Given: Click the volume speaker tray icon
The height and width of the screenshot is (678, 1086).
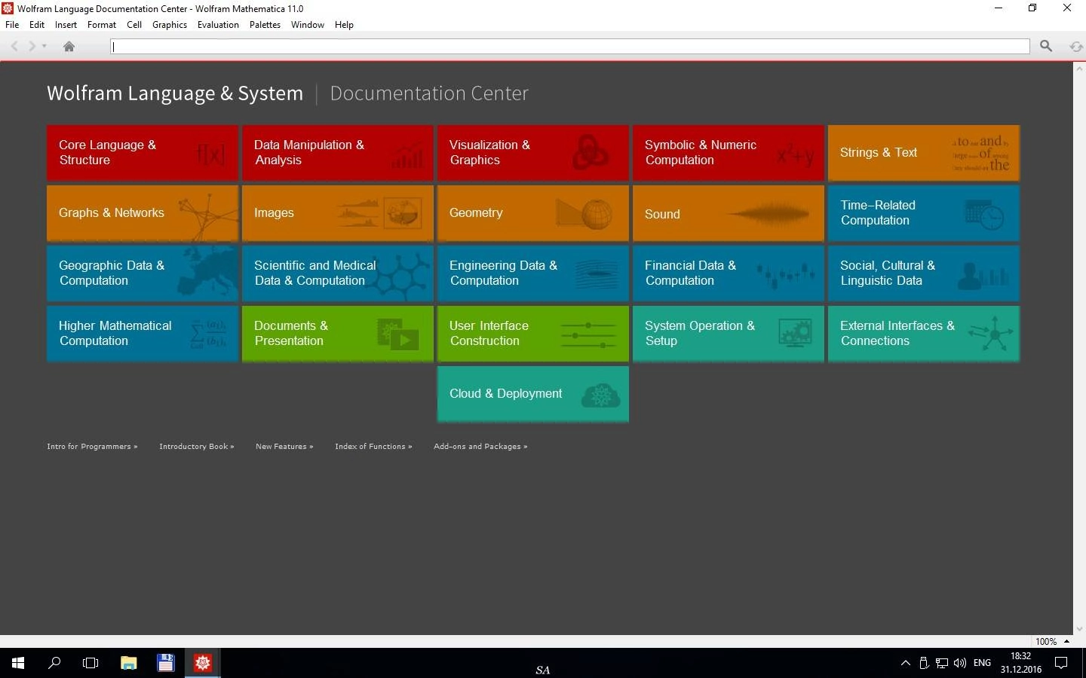Looking at the screenshot, I should (960, 663).
